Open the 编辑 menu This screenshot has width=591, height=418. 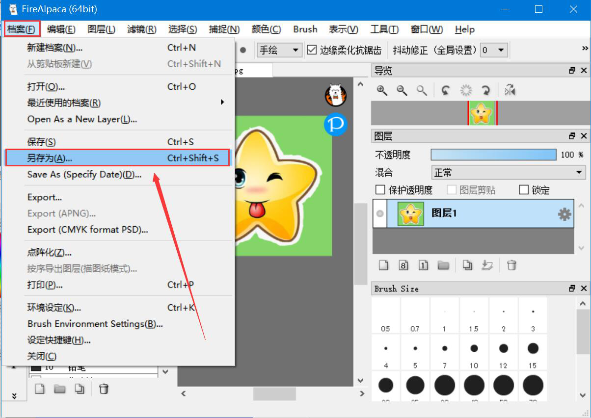tap(61, 29)
